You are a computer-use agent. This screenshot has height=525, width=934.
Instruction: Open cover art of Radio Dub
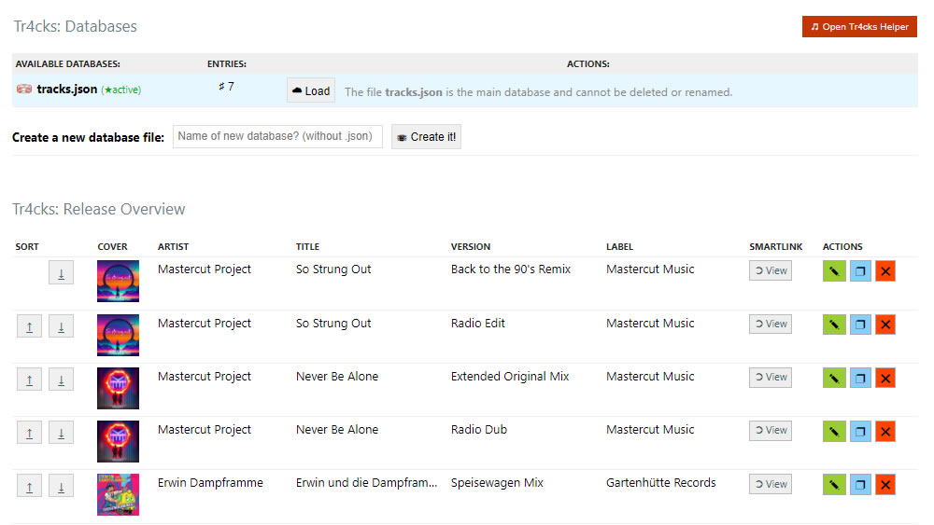click(x=118, y=441)
